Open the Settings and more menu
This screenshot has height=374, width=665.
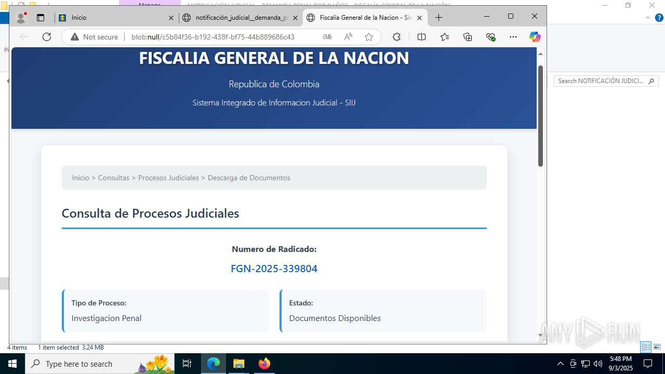point(513,37)
